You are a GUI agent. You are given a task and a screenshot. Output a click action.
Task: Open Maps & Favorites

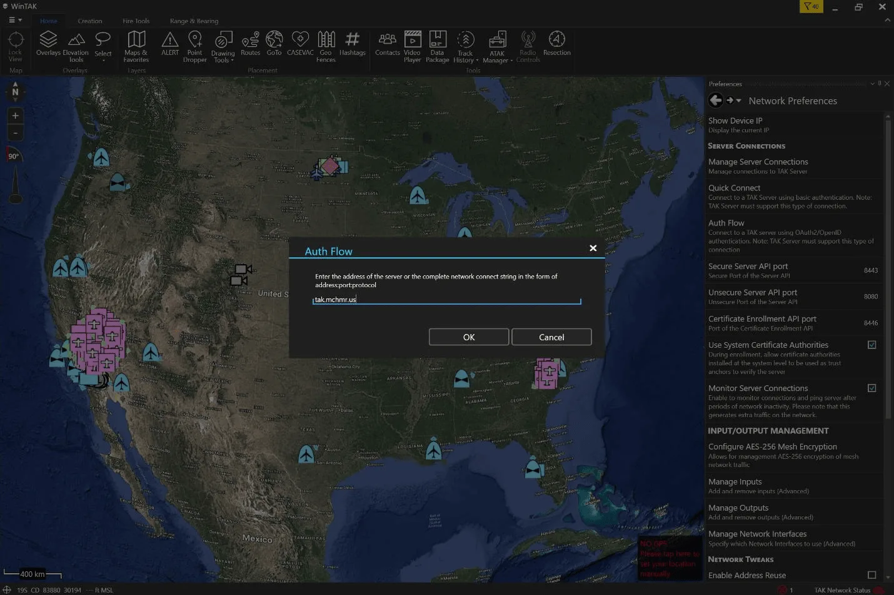[x=136, y=47]
